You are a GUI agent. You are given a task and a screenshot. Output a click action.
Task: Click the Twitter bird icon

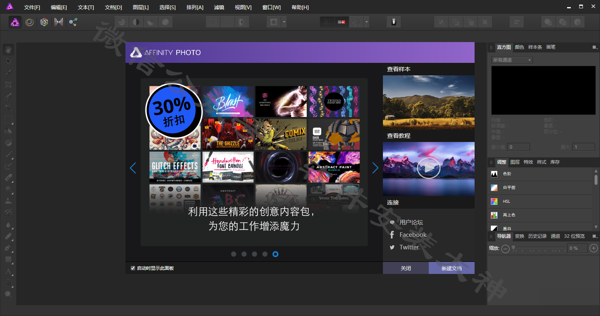point(392,247)
